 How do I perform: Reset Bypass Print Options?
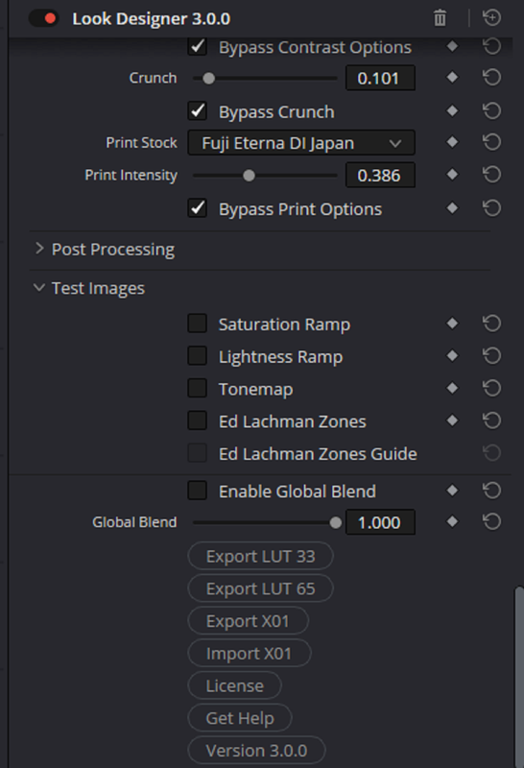point(491,208)
